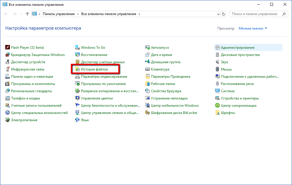The image size is (292, 185).
Task: Open the Звук speaker icon
Action: click(217, 62)
